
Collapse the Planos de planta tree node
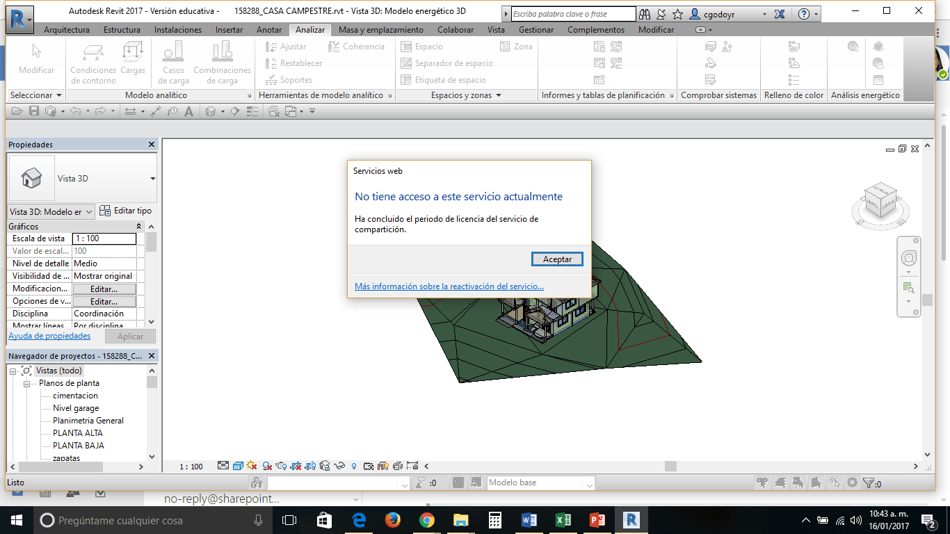(27, 384)
